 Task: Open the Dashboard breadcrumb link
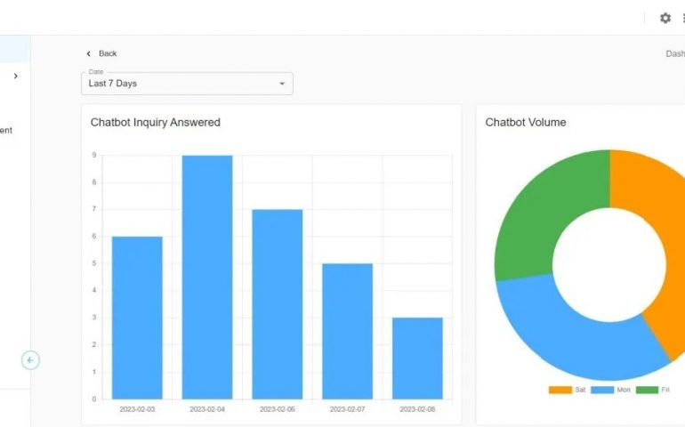click(675, 54)
